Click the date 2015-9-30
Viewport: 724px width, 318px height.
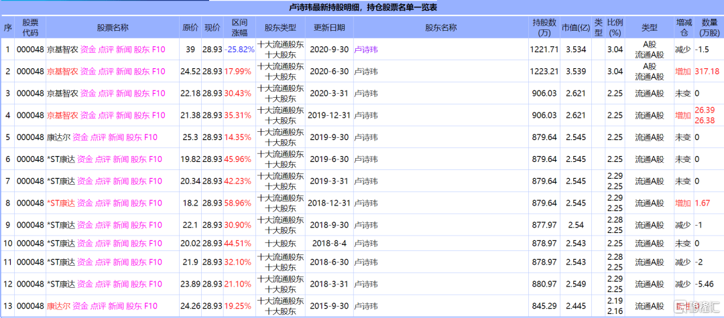pos(328,306)
